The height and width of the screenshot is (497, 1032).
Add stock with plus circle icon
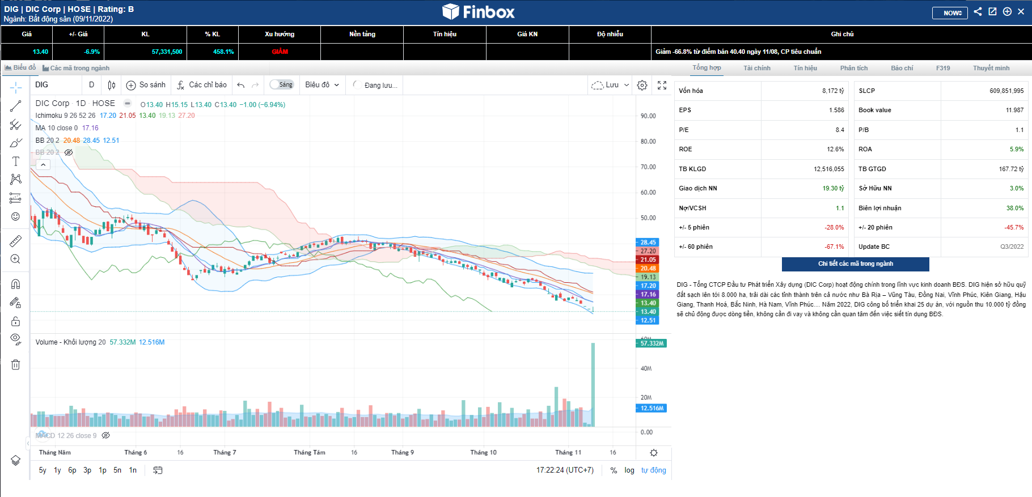pyautogui.click(x=1008, y=11)
